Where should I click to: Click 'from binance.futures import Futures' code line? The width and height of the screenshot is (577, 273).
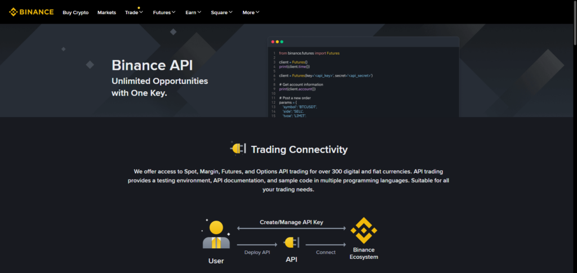click(x=309, y=53)
